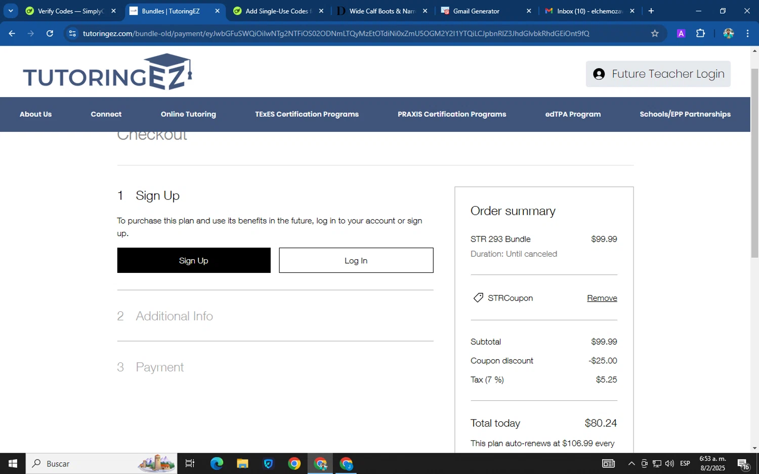Open Task View on the taskbar
759x474 pixels.
[x=190, y=463]
